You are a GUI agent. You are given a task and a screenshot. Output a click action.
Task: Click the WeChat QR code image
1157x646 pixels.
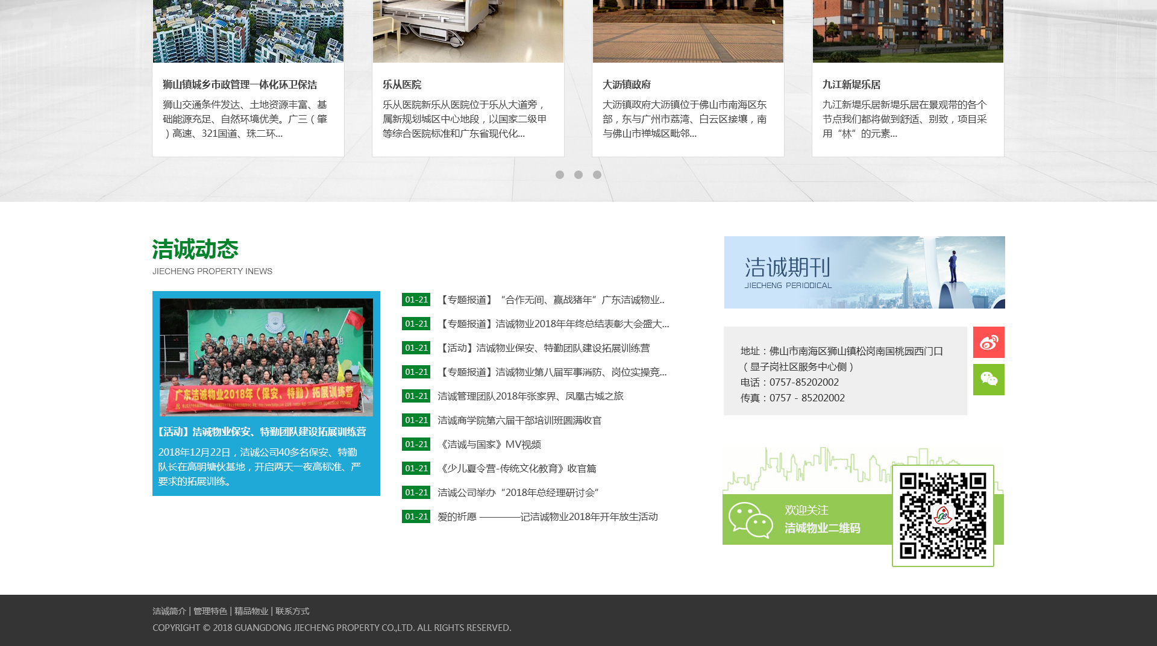click(x=942, y=516)
